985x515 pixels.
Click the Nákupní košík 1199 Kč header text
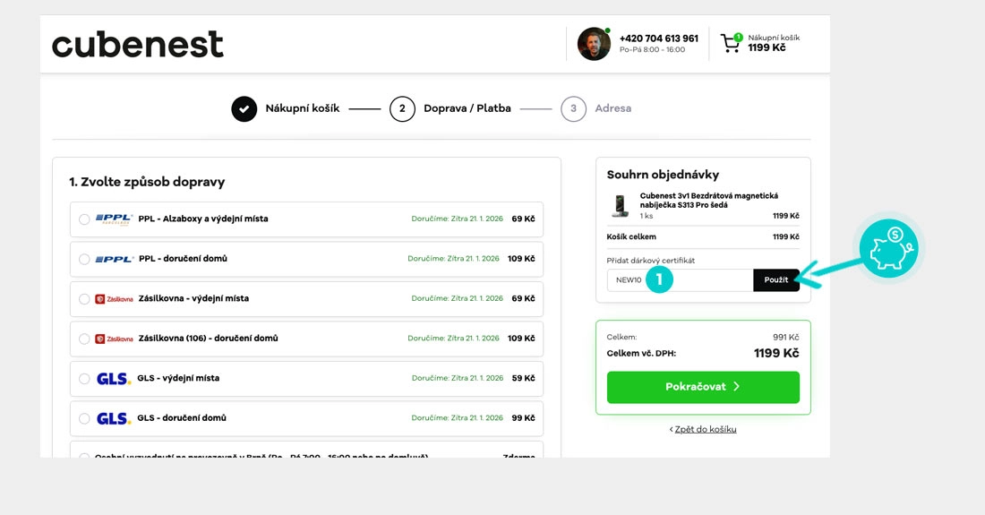pyautogui.click(x=774, y=43)
